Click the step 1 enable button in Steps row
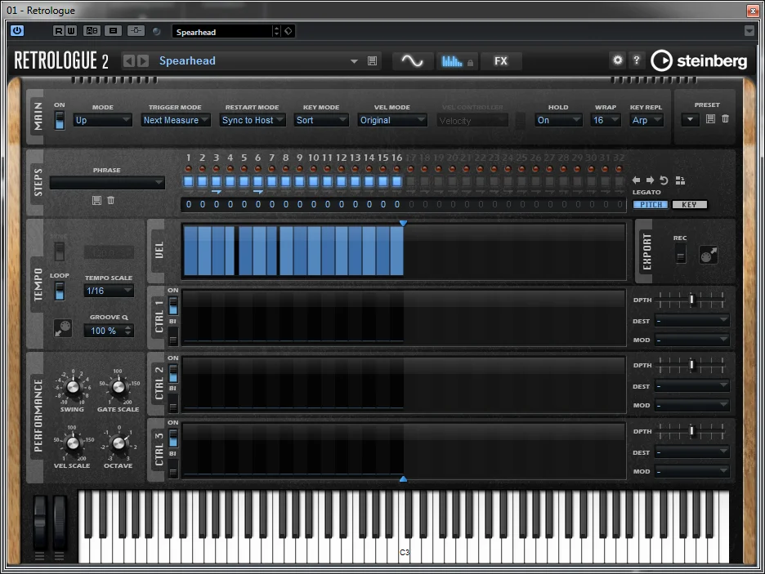Image resolution: width=765 pixels, height=574 pixels. [x=188, y=181]
